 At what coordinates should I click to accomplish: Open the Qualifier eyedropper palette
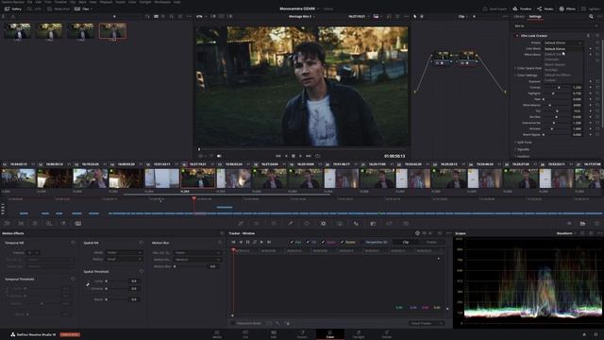click(x=290, y=223)
